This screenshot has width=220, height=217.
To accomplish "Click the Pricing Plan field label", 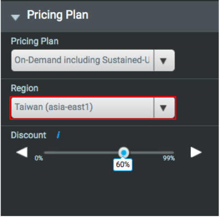I will tap(35, 41).
